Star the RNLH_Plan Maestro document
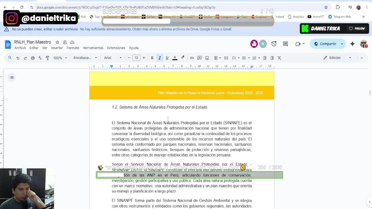Viewport: 372px width, 209px height. click(x=57, y=42)
